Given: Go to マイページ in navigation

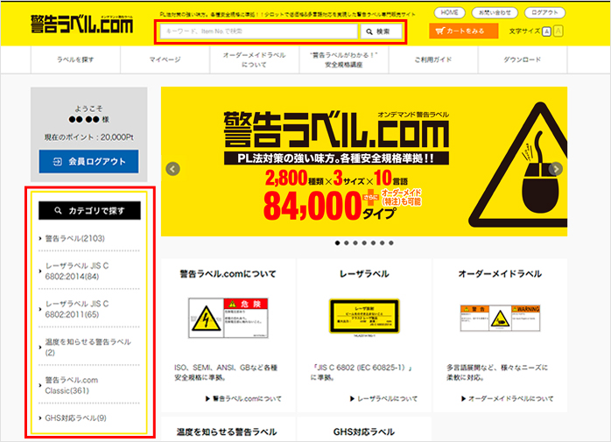Looking at the screenshot, I should pyautogui.click(x=165, y=60).
